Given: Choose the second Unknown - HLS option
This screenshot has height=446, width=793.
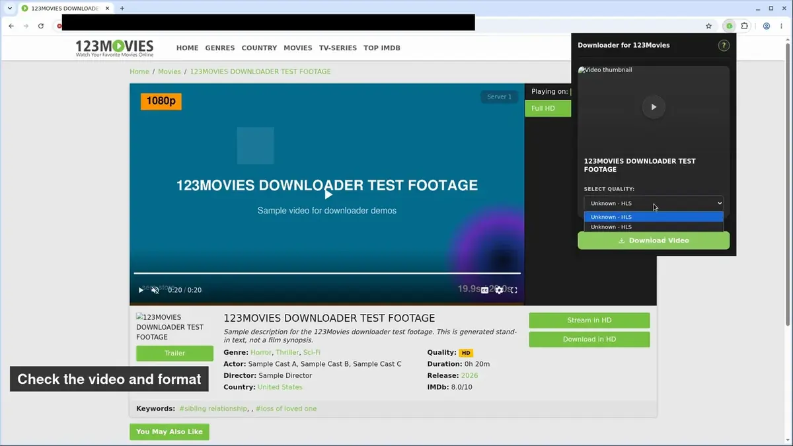Looking at the screenshot, I should [654, 227].
